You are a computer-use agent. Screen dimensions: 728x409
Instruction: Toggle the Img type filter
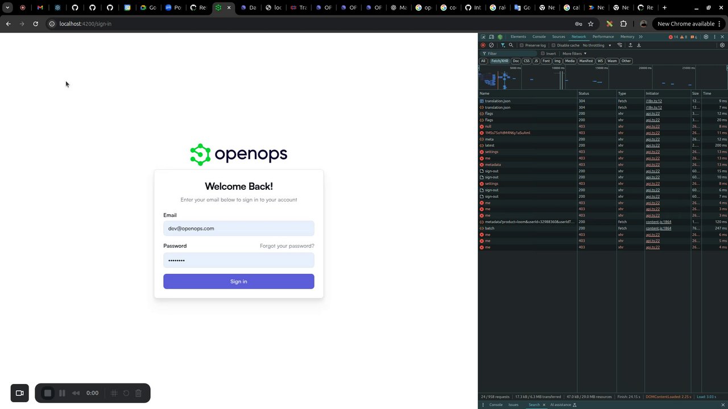pyautogui.click(x=557, y=61)
